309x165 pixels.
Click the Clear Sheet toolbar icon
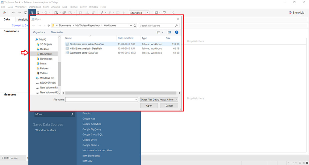click(70, 13)
